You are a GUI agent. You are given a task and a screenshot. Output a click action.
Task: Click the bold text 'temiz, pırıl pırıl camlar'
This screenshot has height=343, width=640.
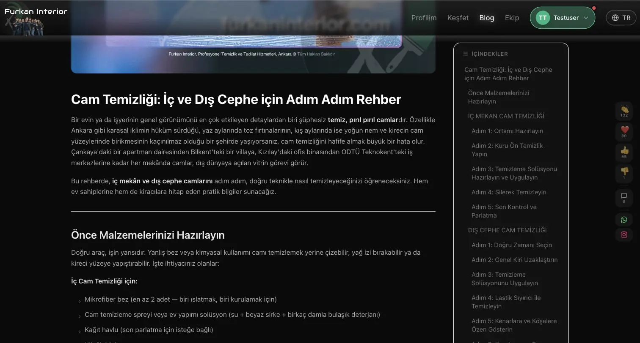(363, 120)
